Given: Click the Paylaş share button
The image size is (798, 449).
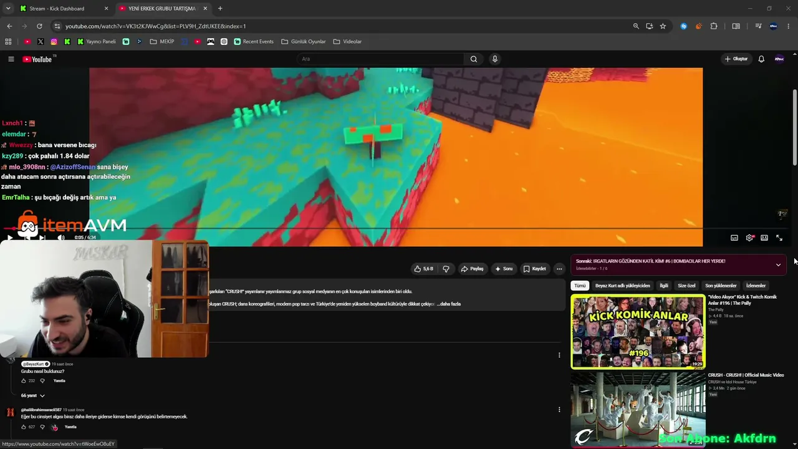Looking at the screenshot, I should 473,269.
